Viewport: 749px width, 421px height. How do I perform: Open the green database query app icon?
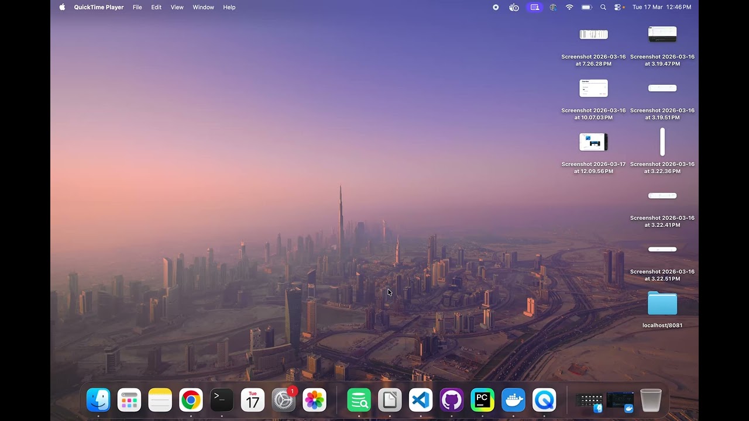(x=359, y=400)
